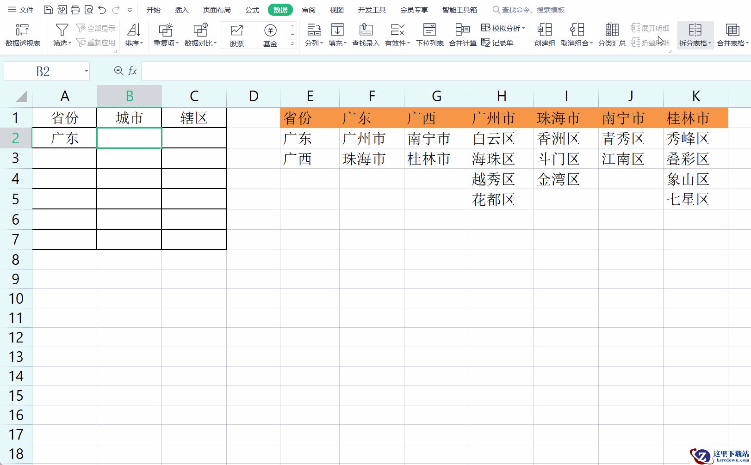Select cell A2 containing 广东

coord(64,138)
